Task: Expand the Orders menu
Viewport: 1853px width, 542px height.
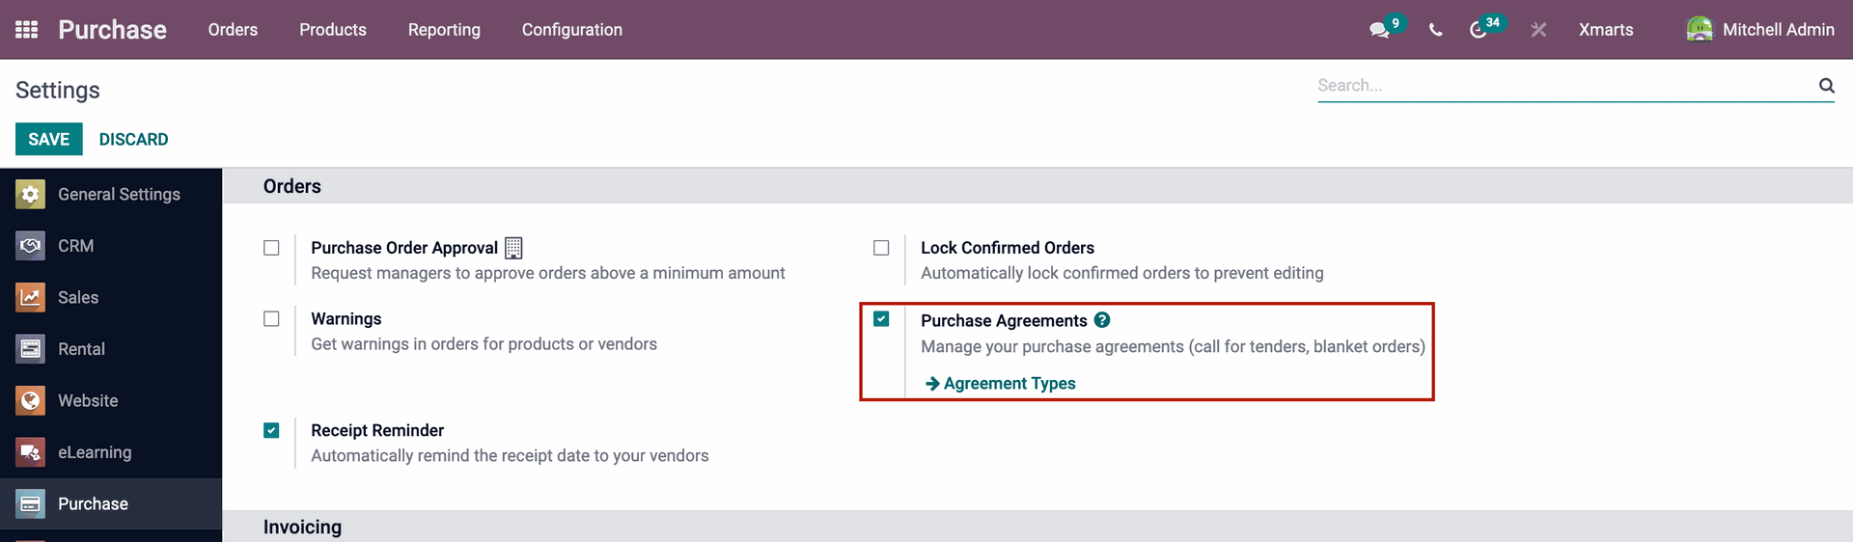Action: click(233, 30)
